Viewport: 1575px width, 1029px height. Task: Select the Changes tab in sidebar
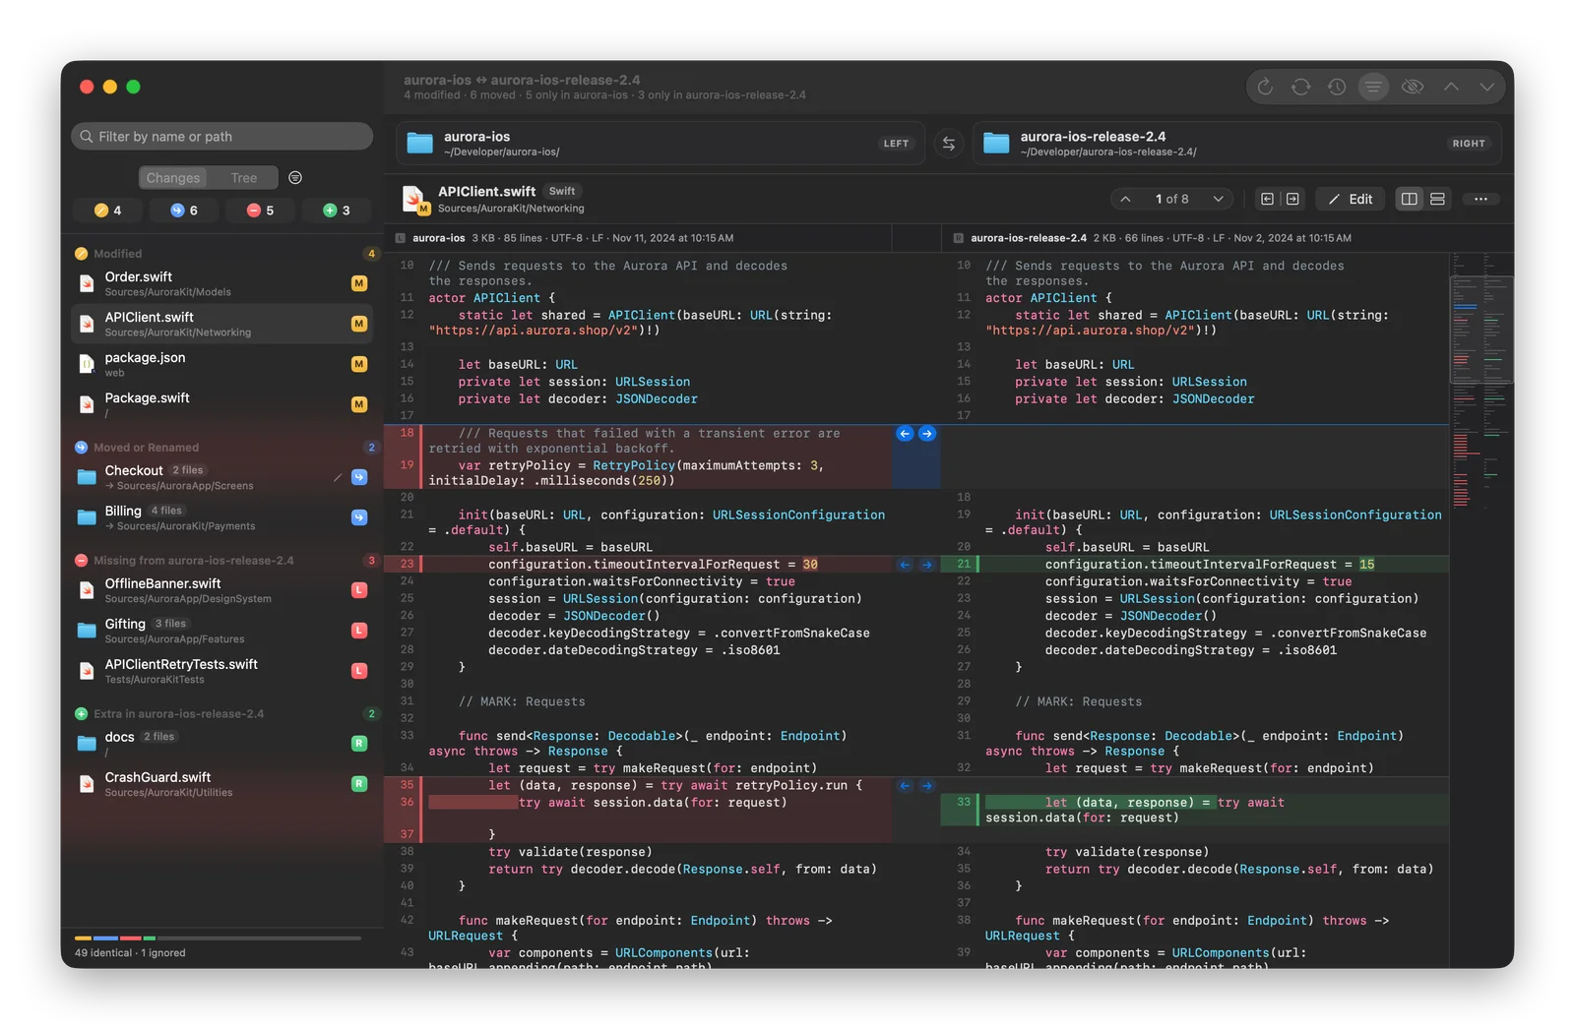173,178
